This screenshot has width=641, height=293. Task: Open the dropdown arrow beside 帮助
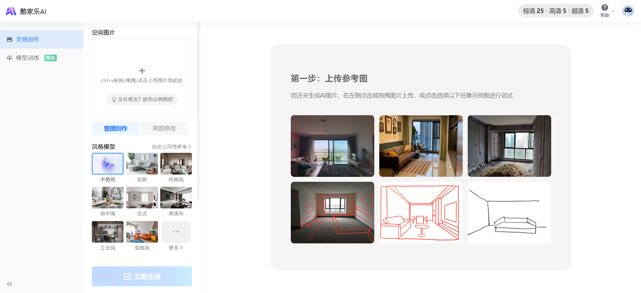(x=613, y=11)
